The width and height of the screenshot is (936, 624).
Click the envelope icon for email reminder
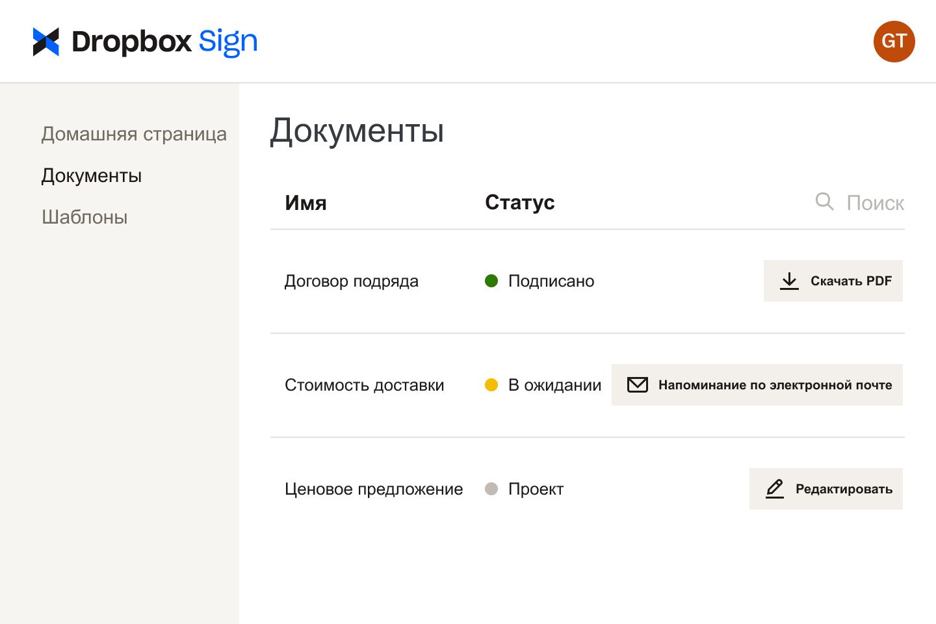click(x=638, y=385)
